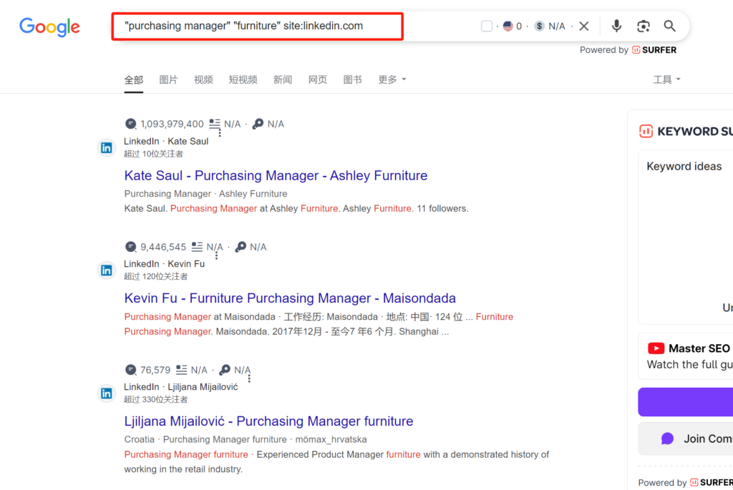Image resolution: width=733 pixels, height=490 pixels.
Task: Click the word count icon in Kevin Fu result
Action: (197, 247)
